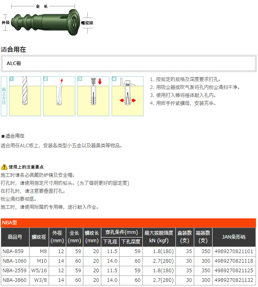Click JAN code 4989270821101

tap(234, 251)
